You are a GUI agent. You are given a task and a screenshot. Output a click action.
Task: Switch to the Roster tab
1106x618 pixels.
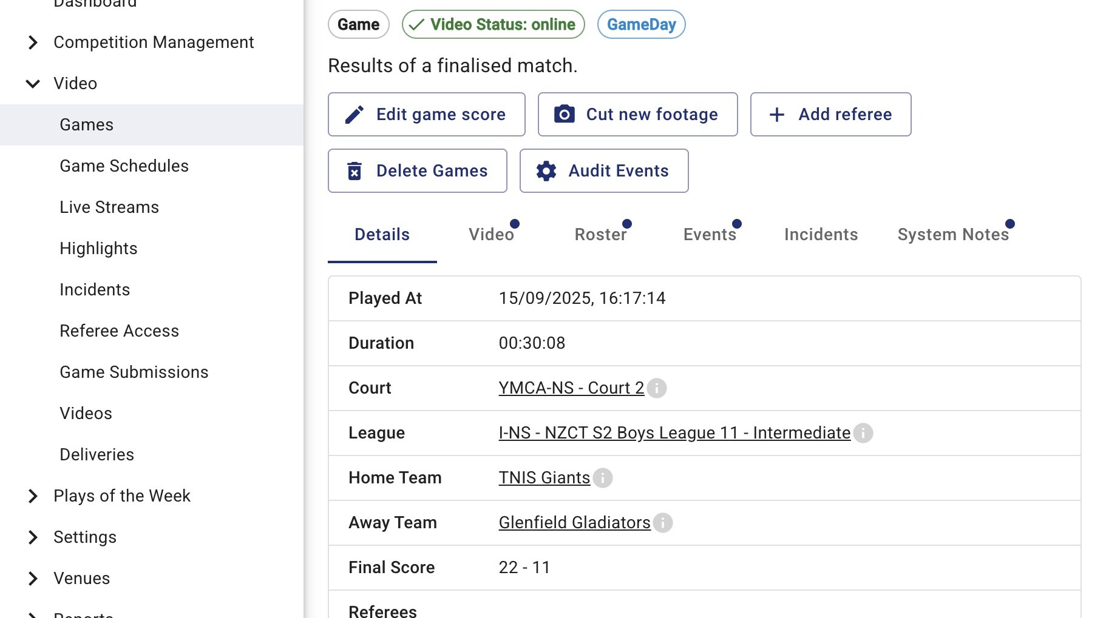coord(601,235)
